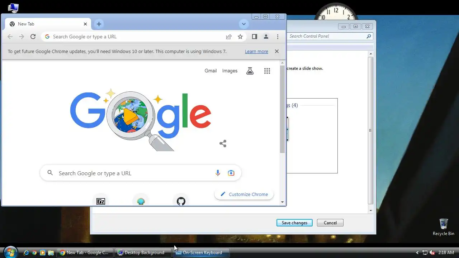This screenshot has width=459, height=258.
Task: Search by image with the camera icon
Action: tap(231, 173)
